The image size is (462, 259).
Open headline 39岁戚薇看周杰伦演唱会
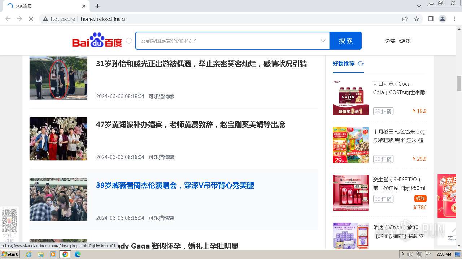(175, 186)
